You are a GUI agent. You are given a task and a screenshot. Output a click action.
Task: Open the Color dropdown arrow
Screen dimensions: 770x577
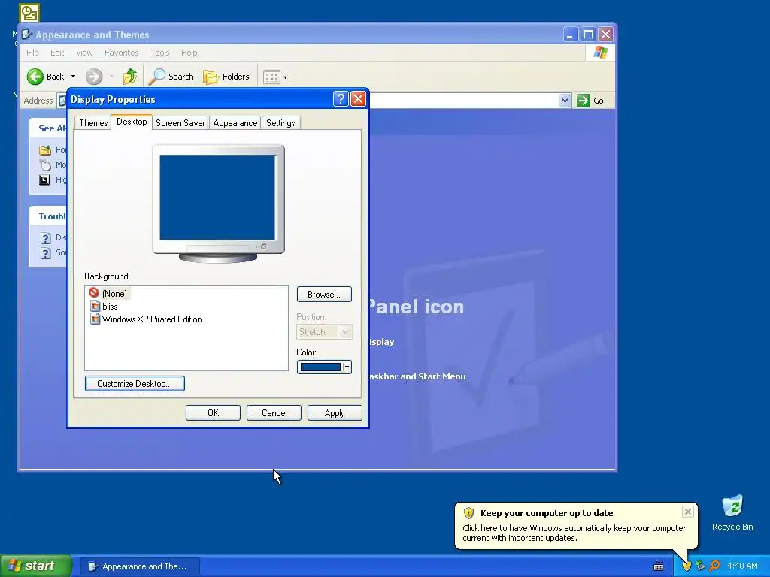coord(347,367)
